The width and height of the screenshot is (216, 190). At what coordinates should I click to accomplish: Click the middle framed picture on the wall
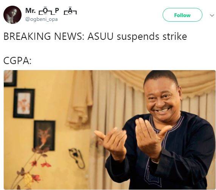click(x=24, y=103)
